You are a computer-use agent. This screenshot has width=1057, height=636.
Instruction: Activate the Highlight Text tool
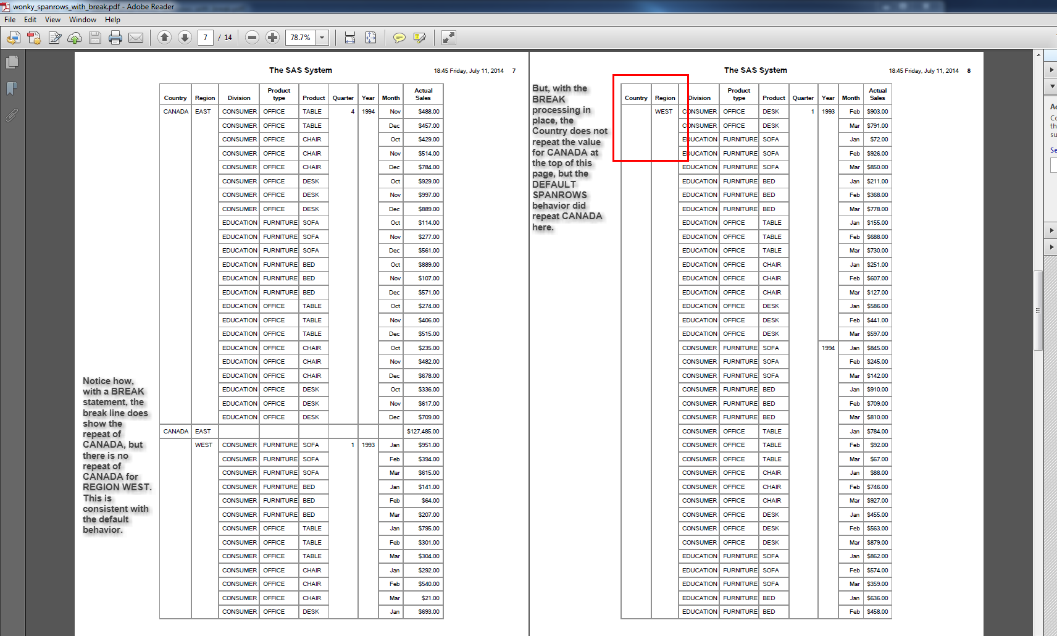point(420,38)
